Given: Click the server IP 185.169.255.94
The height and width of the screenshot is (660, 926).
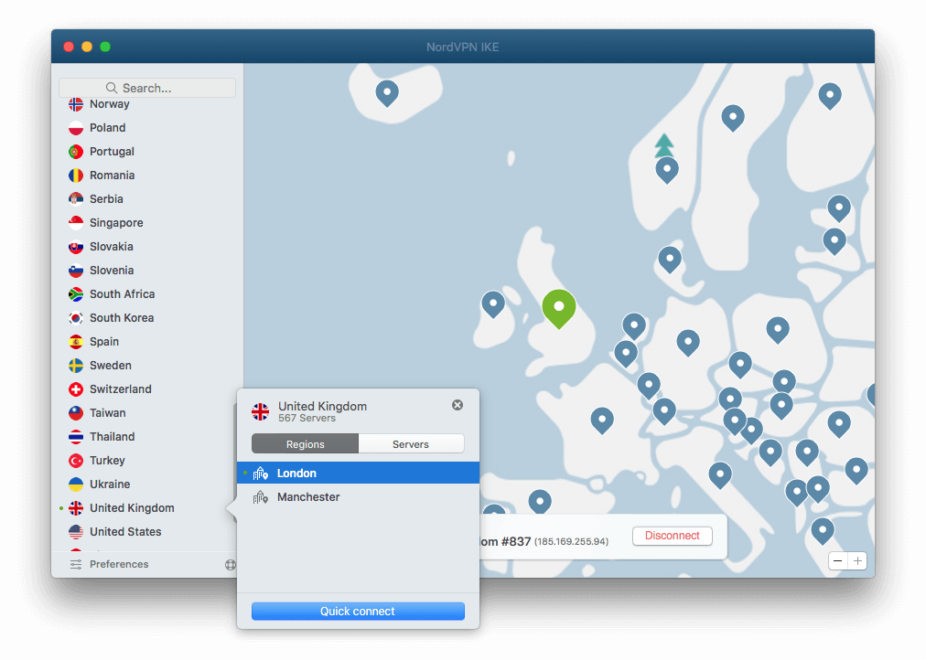Looking at the screenshot, I should (571, 541).
